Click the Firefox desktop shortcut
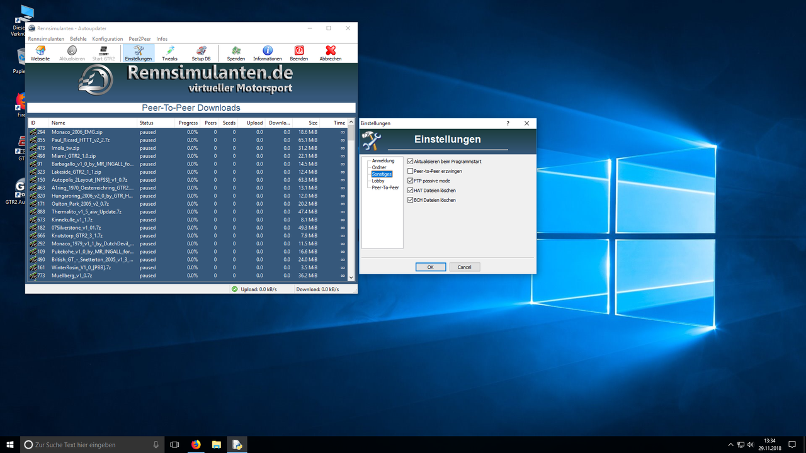The width and height of the screenshot is (806, 453). pyautogui.click(x=21, y=105)
